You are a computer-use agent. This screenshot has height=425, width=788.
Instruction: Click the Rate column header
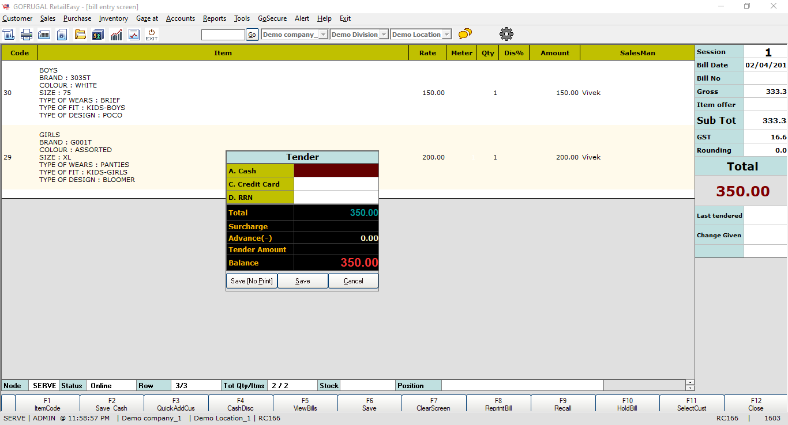(427, 53)
